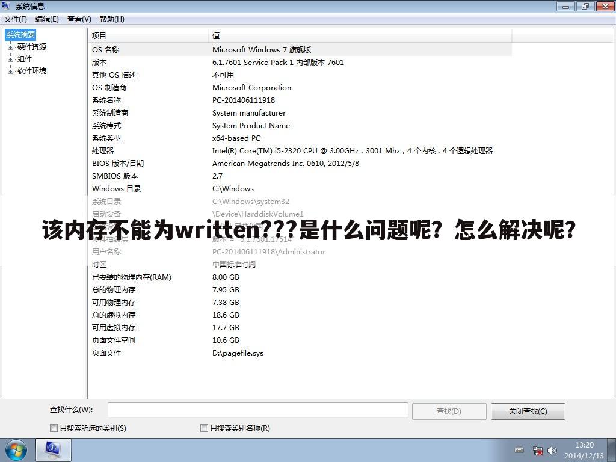Click the 关闭查找(C) button
Image resolution: width=616 pixels, height=462 pixels.
(528, 411)
